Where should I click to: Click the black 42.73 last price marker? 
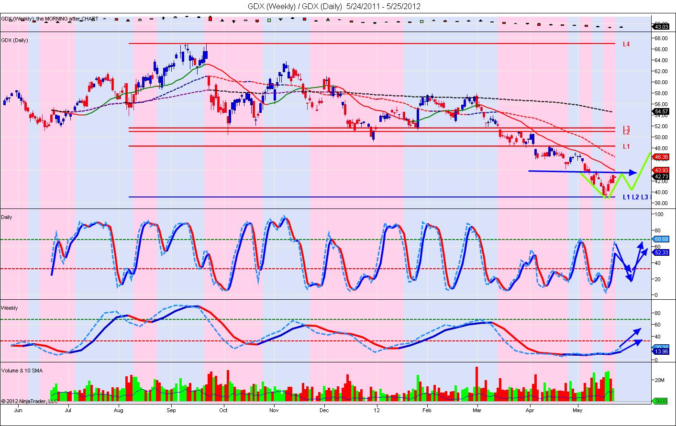[661, 176]
